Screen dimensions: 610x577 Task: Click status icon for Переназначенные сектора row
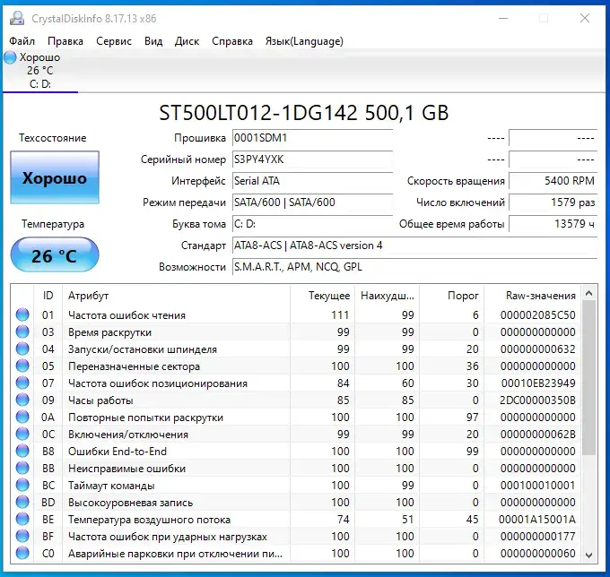(x=22, y=366)
